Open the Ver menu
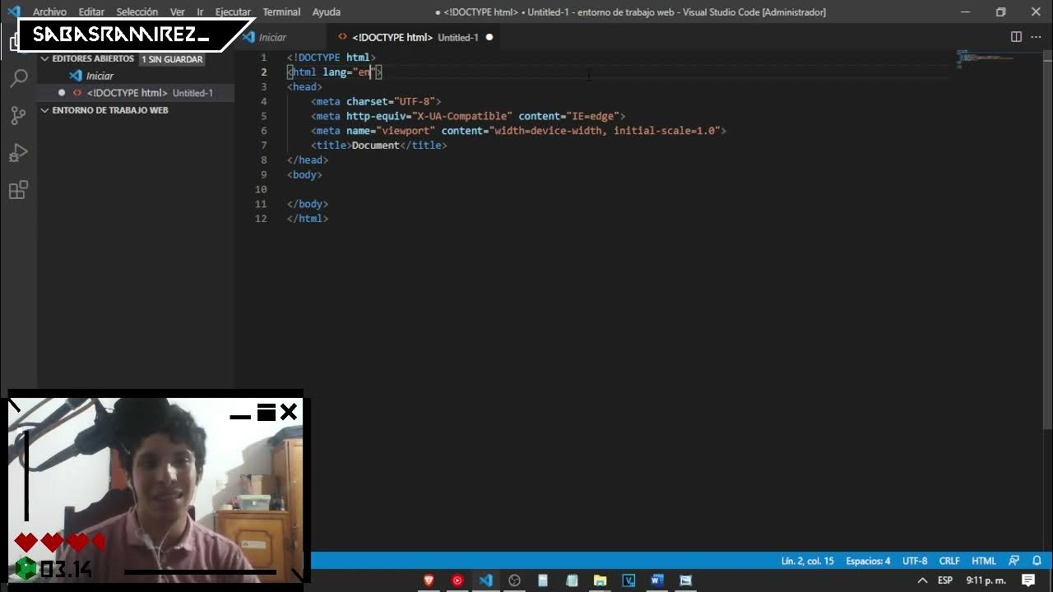 pos(177,12)
